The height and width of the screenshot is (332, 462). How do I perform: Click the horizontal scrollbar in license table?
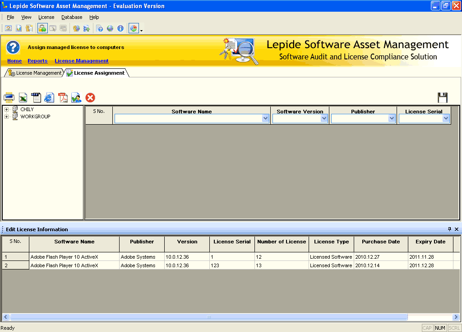click(208, 317)
